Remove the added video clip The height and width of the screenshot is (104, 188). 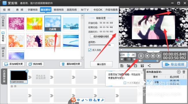point(27,71)
